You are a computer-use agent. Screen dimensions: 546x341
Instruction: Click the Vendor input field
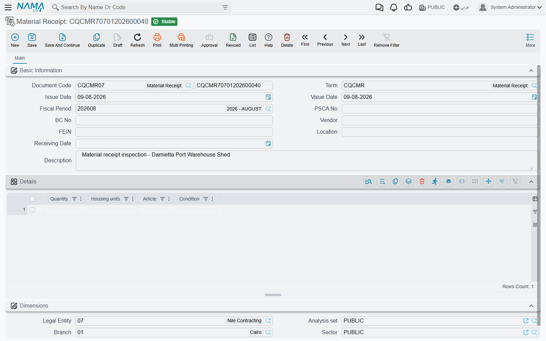pos(440,120)
